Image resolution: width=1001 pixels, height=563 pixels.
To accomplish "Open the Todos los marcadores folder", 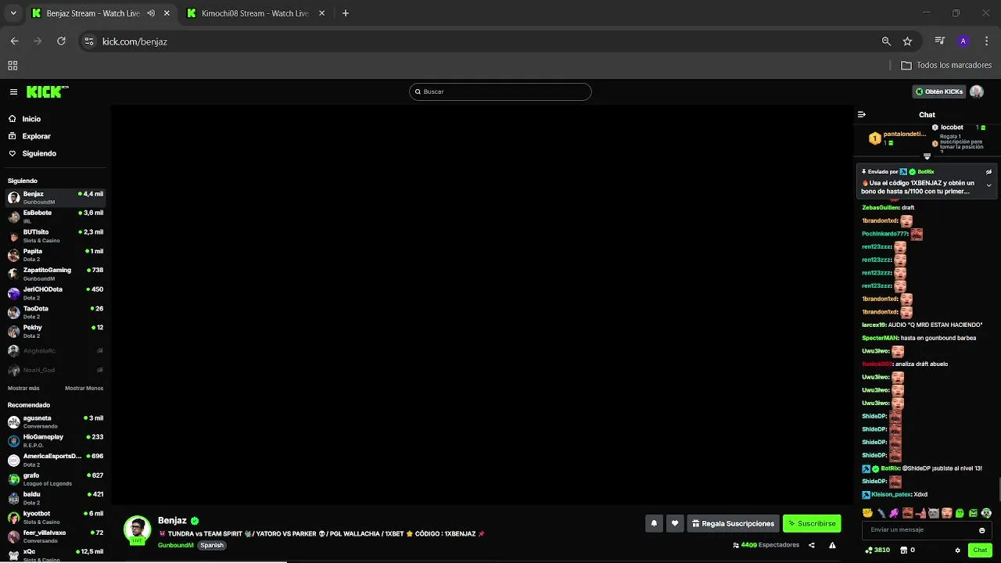I will 946,66.
